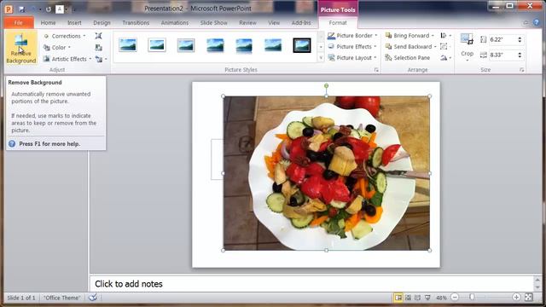Click the Remove Background button
The height and width of the screenshot is (307, 546).
[x=20, y=48]
